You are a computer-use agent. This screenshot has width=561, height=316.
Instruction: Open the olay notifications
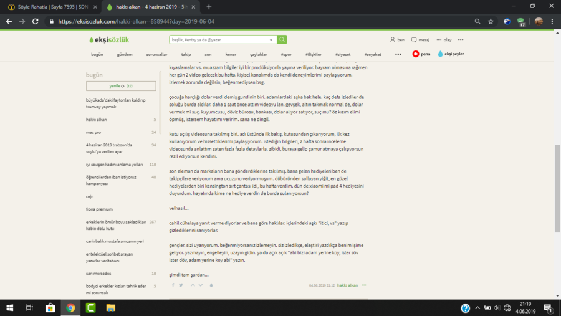pyautogui.click(x=444, y=40)
